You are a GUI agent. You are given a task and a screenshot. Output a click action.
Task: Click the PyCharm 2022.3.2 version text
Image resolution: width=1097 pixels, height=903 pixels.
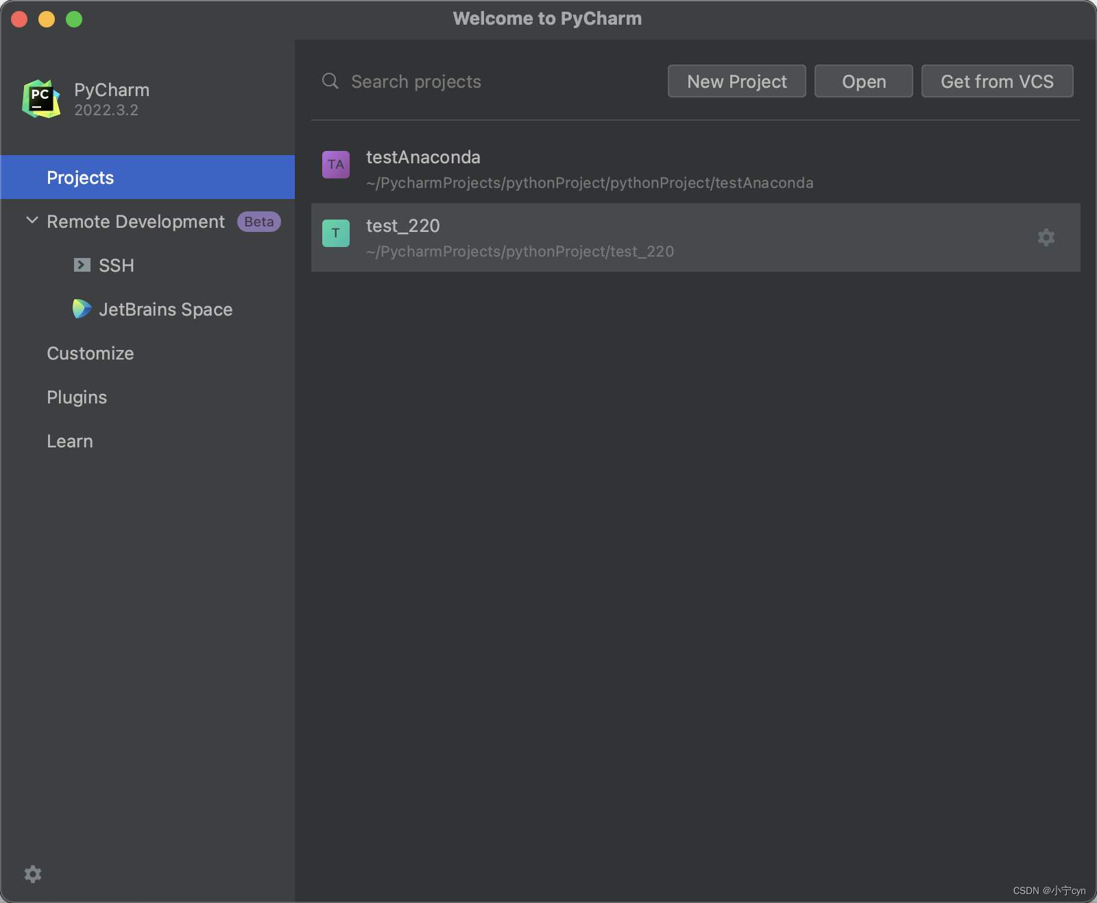coord(106,110)
